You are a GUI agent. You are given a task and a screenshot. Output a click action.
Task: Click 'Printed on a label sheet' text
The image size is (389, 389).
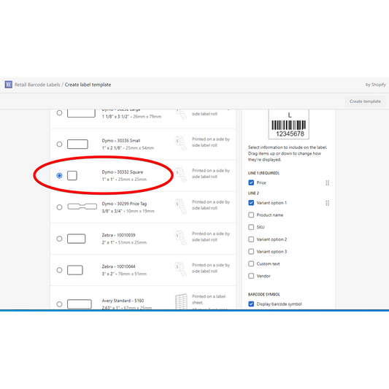click(x=209, y=299)
